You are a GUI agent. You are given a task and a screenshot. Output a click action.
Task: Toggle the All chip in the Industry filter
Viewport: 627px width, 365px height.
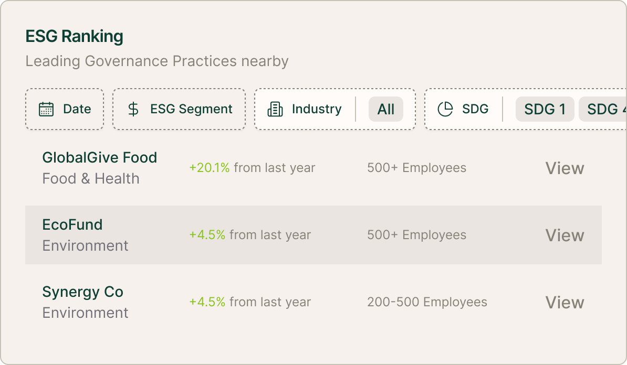tap(386, 109)
